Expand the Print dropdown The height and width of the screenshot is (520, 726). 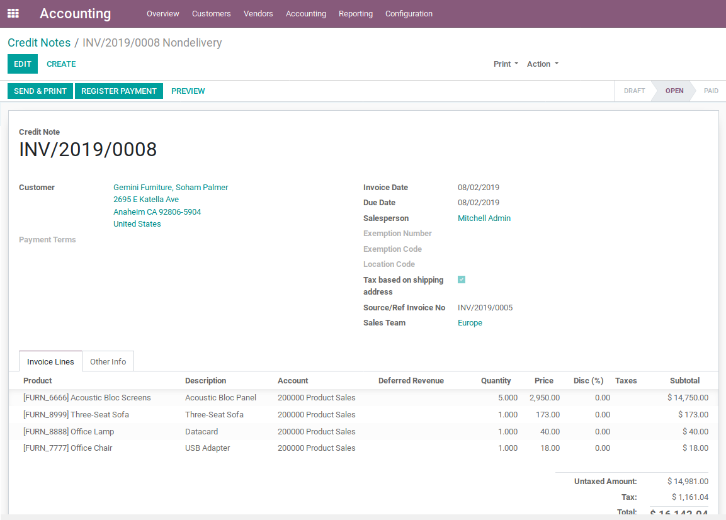pyautogui.click(x=506, y=64)
